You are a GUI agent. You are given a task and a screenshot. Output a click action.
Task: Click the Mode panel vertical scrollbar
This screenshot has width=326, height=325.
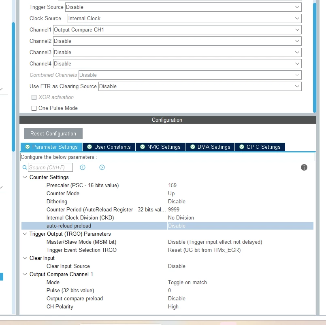point(315,57)
